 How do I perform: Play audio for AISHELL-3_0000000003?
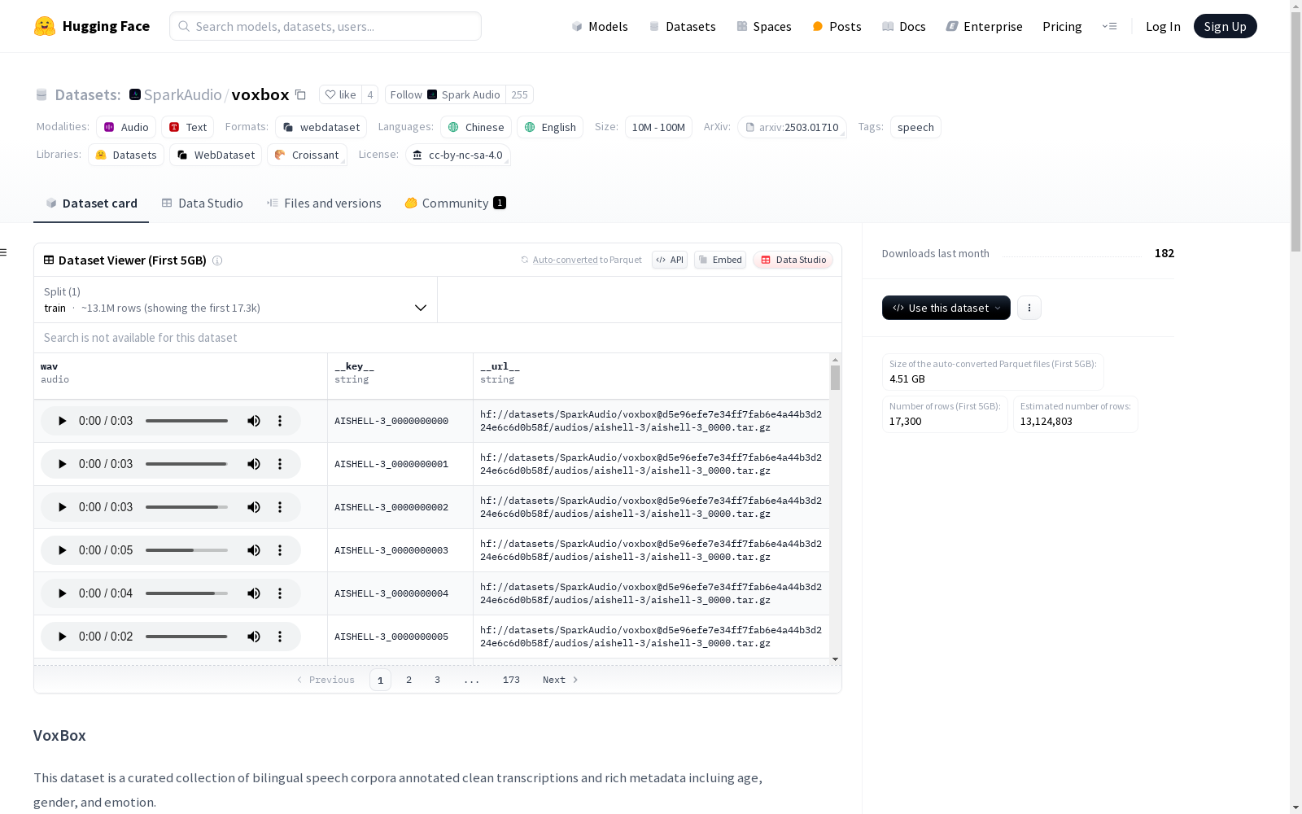pyautogui.click(x=62, y=550)
